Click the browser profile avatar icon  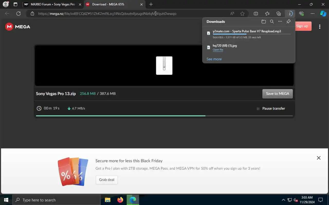(x=5, y=4)
